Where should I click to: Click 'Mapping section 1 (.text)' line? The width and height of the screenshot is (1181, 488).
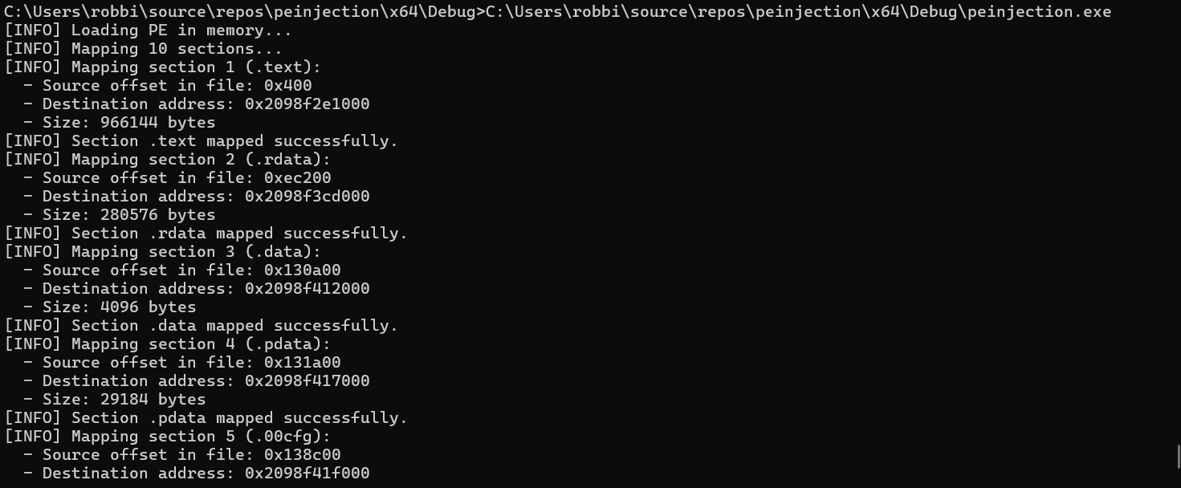pyautogui.click(x=162, y=67)
